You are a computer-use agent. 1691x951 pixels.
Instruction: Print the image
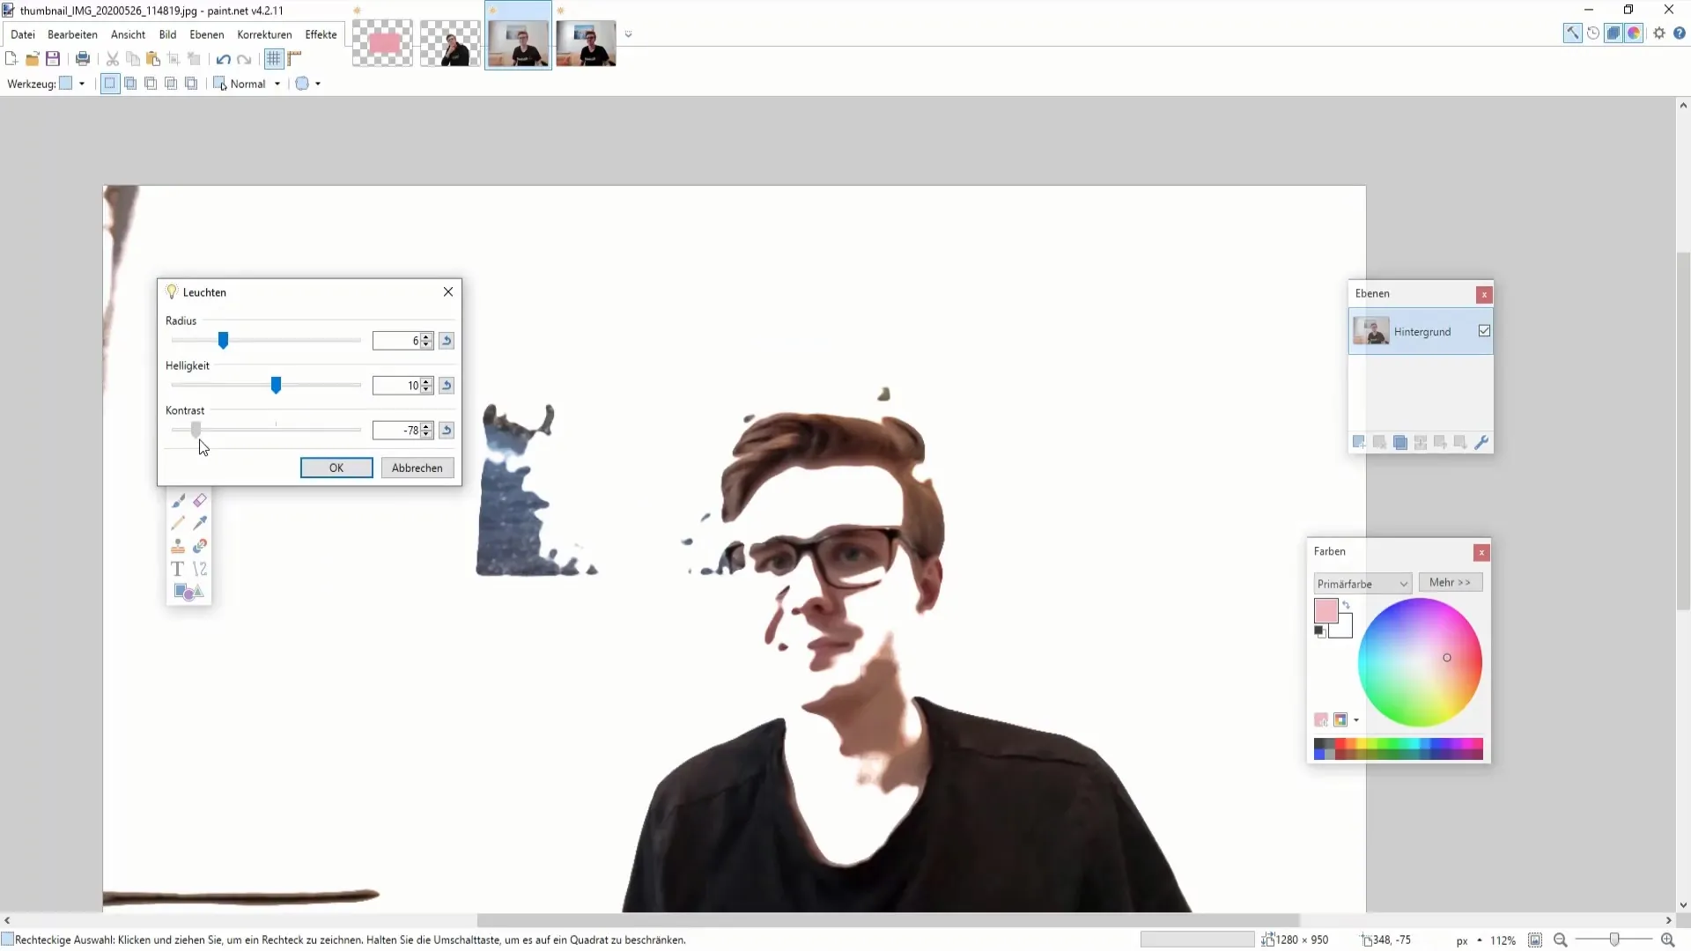tap(83, 59)
